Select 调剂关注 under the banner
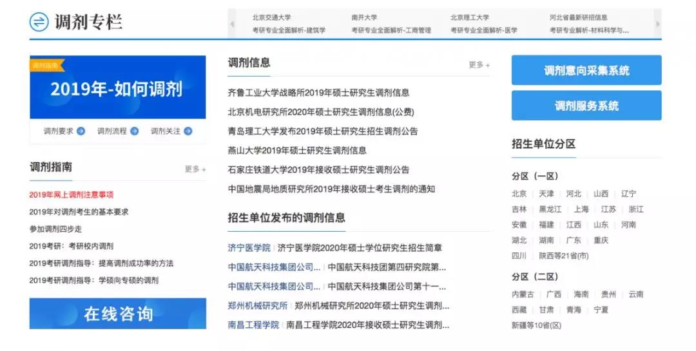The image size is (696, 351). pos(166,131)
